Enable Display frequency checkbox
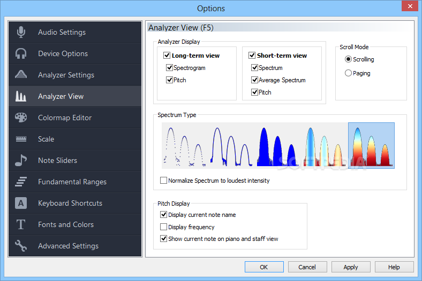Viewport: 422px width, 281px height. [x=163, y=227]
